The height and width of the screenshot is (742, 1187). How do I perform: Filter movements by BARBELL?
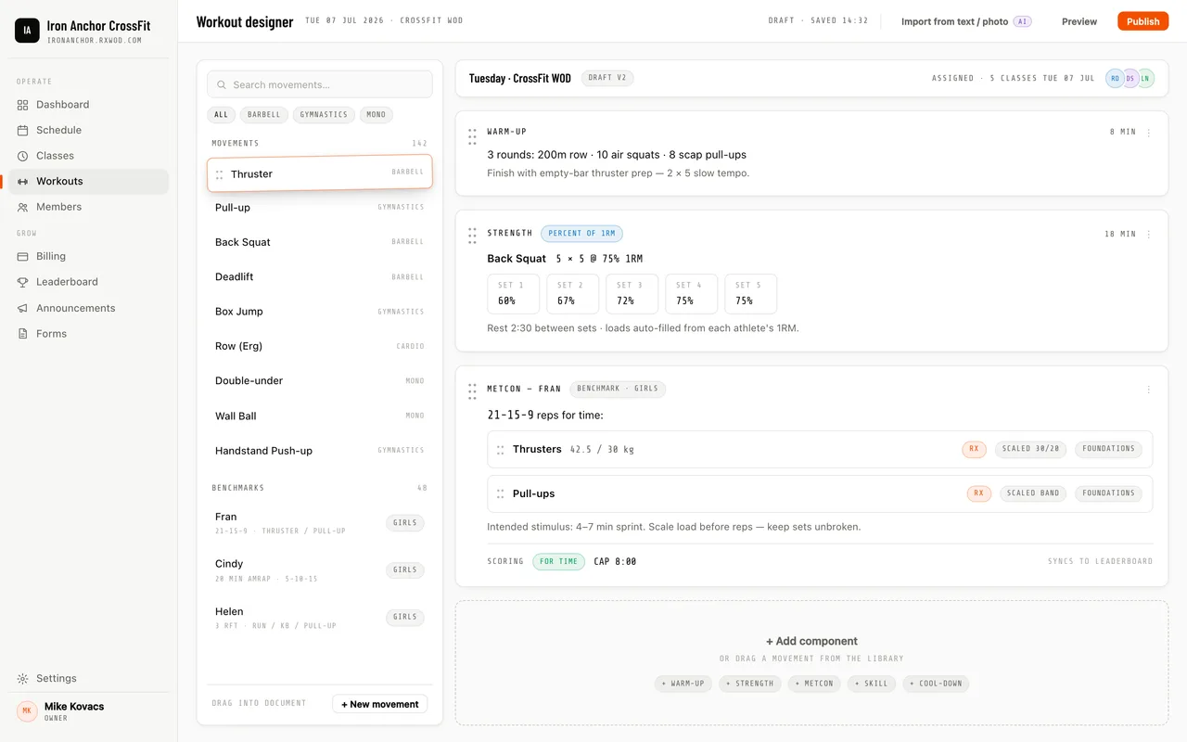(264, 115)
